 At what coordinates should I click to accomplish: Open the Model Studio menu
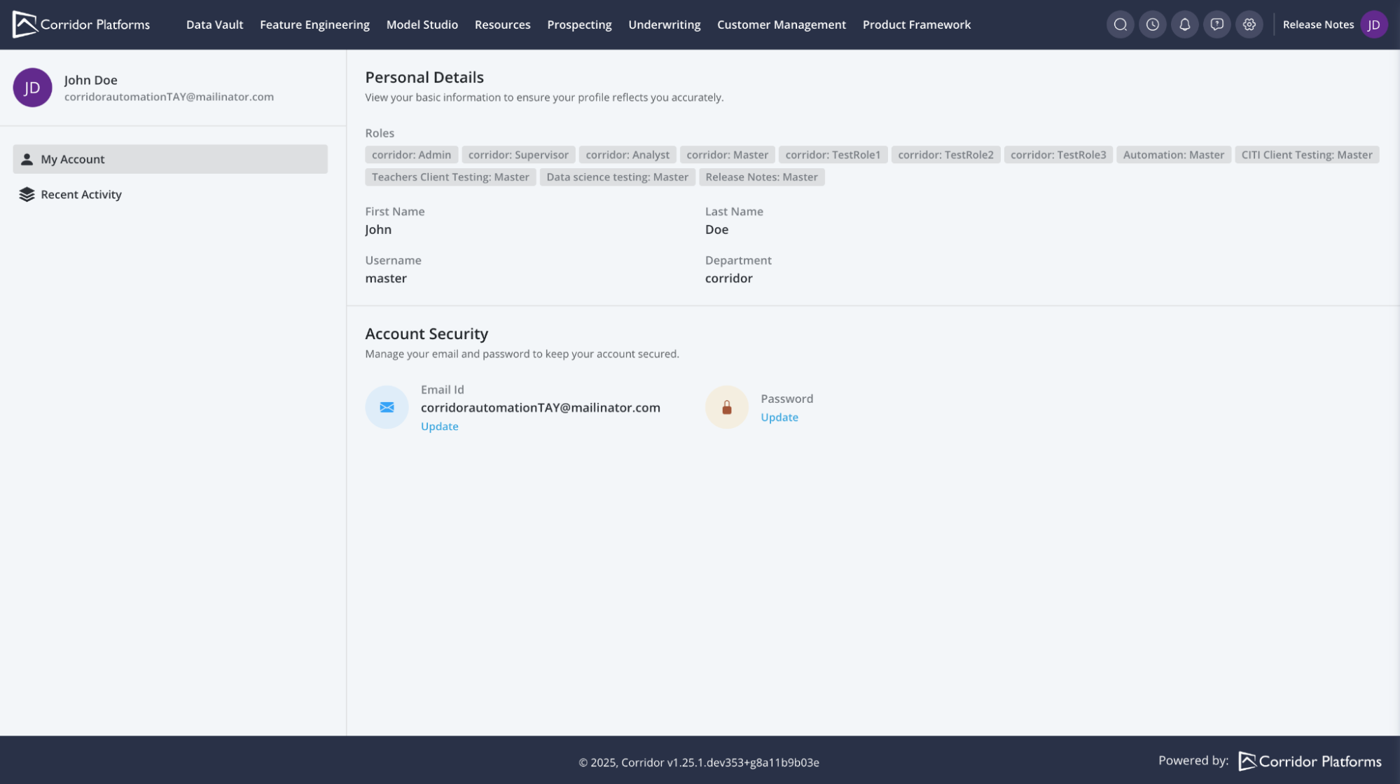(422, 25)
